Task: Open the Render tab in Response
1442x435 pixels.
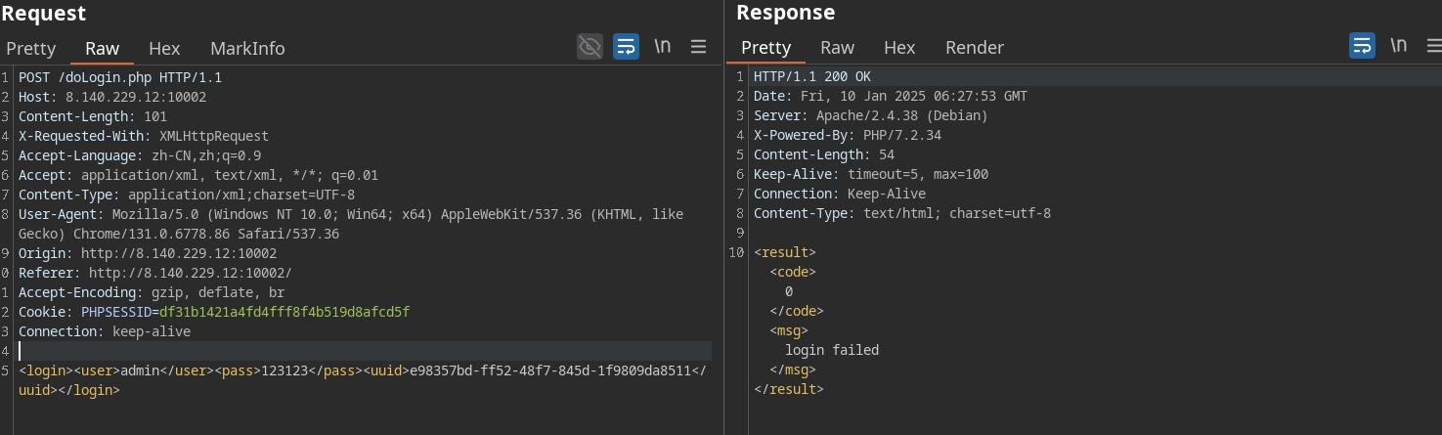Action: click(x=974, y=47)
